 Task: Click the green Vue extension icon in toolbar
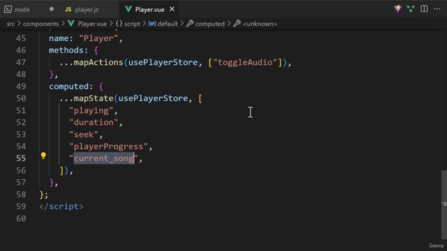point(411,9)
